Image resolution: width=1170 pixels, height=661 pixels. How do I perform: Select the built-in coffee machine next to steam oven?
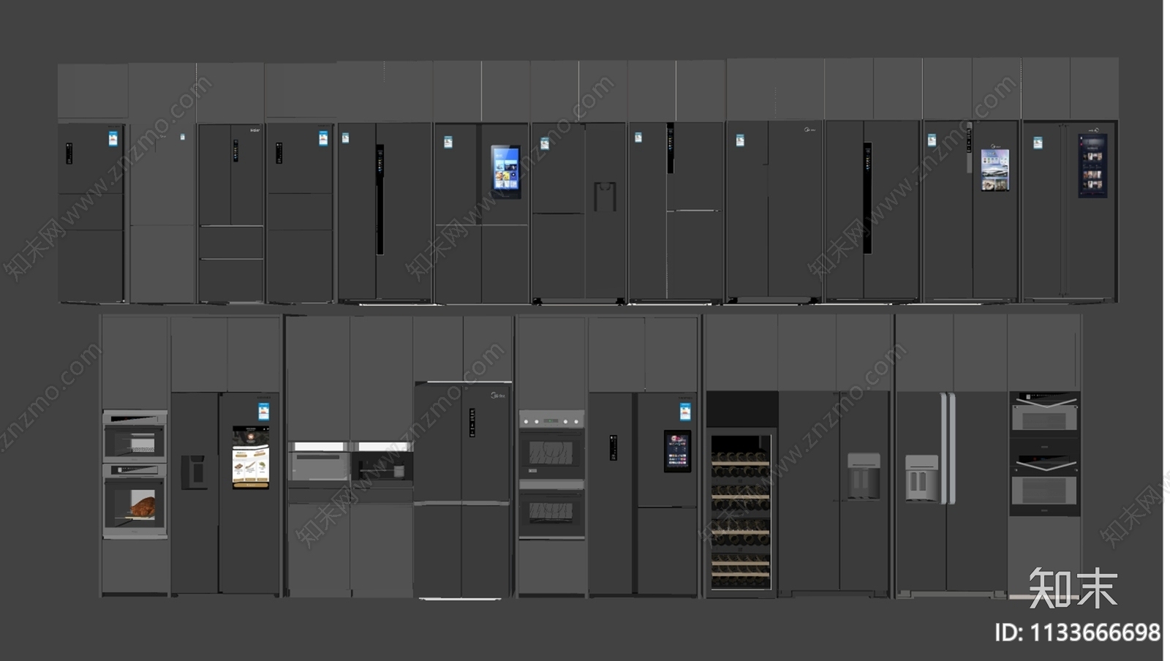coord(382,464)
